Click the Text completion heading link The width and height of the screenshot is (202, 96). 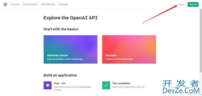coord(121,83)
